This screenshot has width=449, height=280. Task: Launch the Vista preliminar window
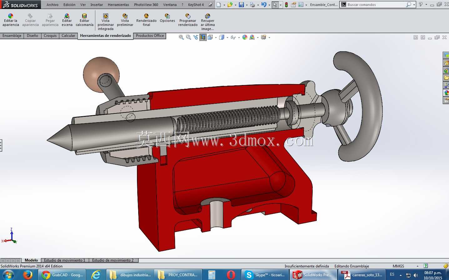125,20
